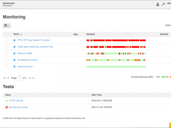The width and height of the screenshot is (171, 128).
Task: Open Triple-play monitoring, customer site link
Action: tap(35, 47)
